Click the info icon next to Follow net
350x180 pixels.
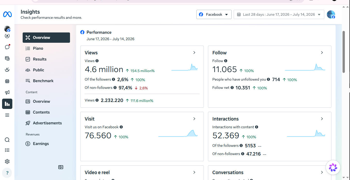[x=232, y=88]
